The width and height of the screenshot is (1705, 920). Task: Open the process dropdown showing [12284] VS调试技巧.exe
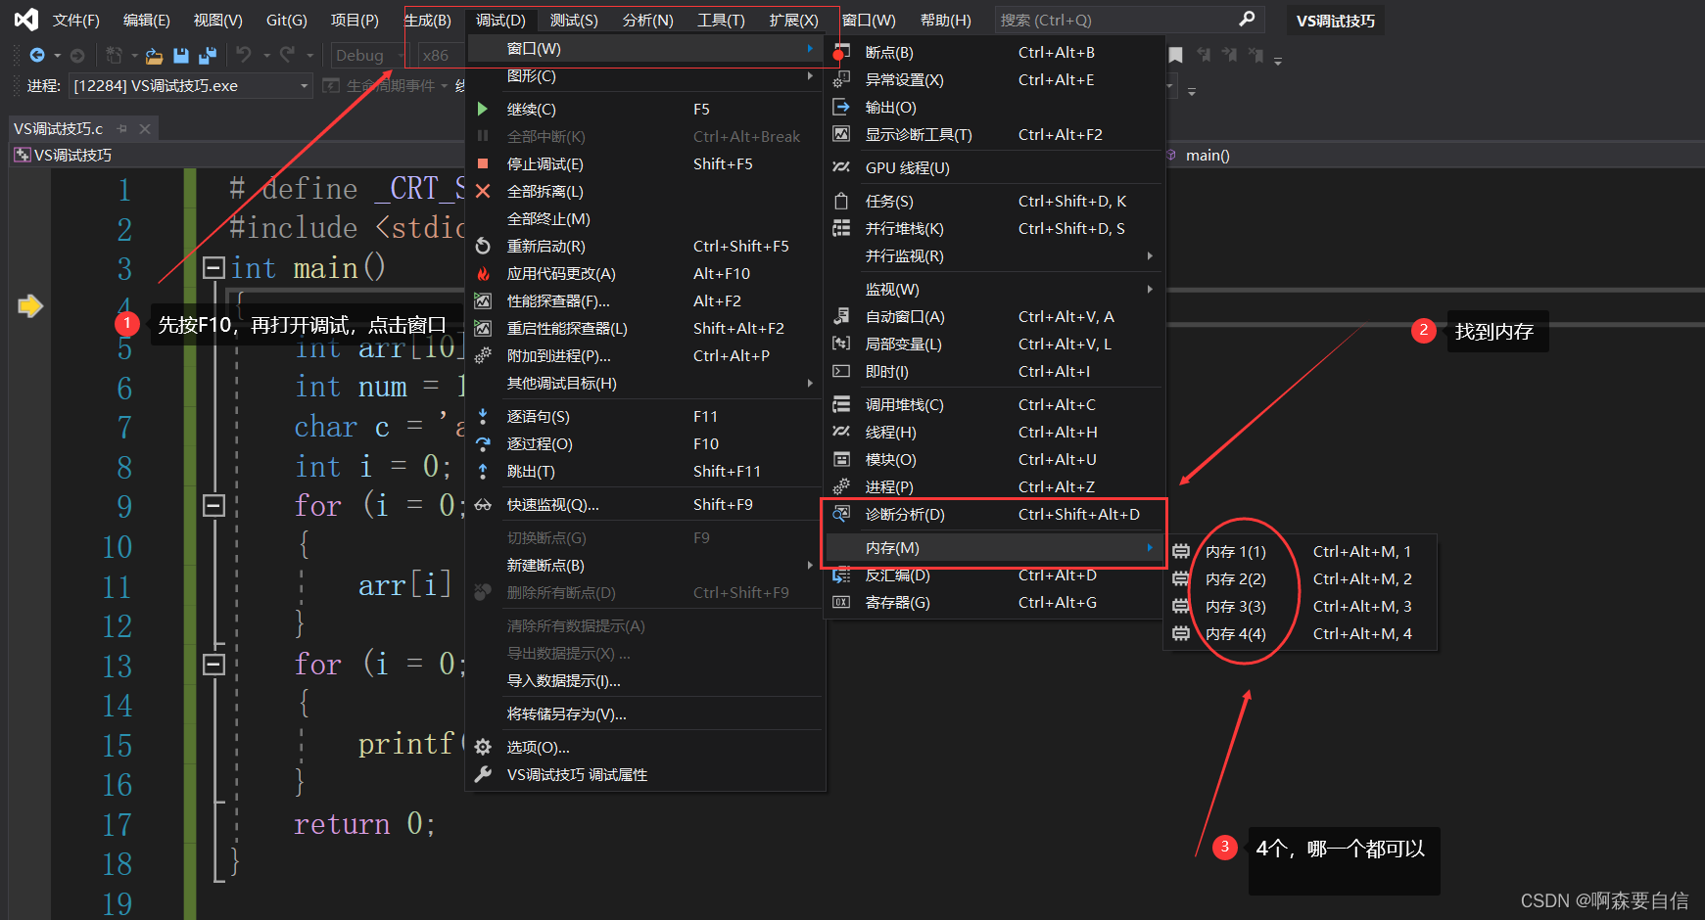coord(190,86)
